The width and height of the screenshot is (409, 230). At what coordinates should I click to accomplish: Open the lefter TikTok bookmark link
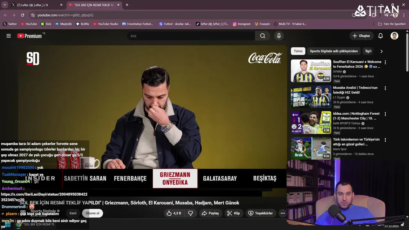(212, 24)
